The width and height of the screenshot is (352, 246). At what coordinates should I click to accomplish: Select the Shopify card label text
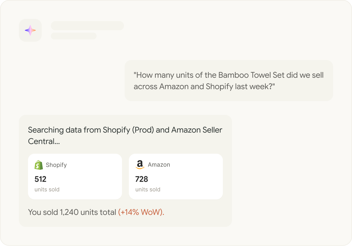click(56, 165)
